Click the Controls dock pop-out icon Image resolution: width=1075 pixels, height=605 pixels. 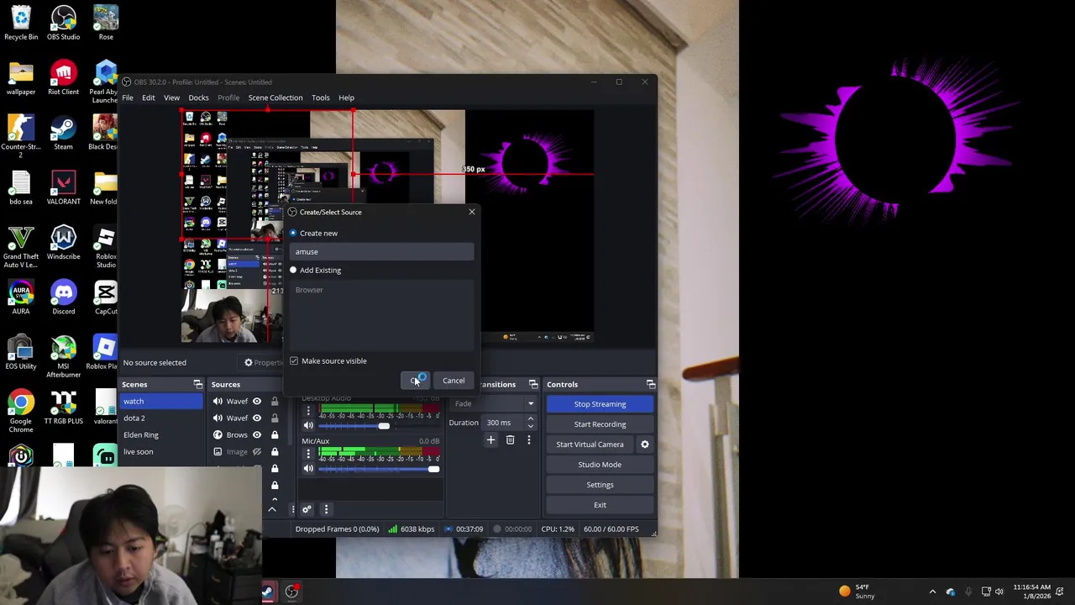(x=650, y=384)
